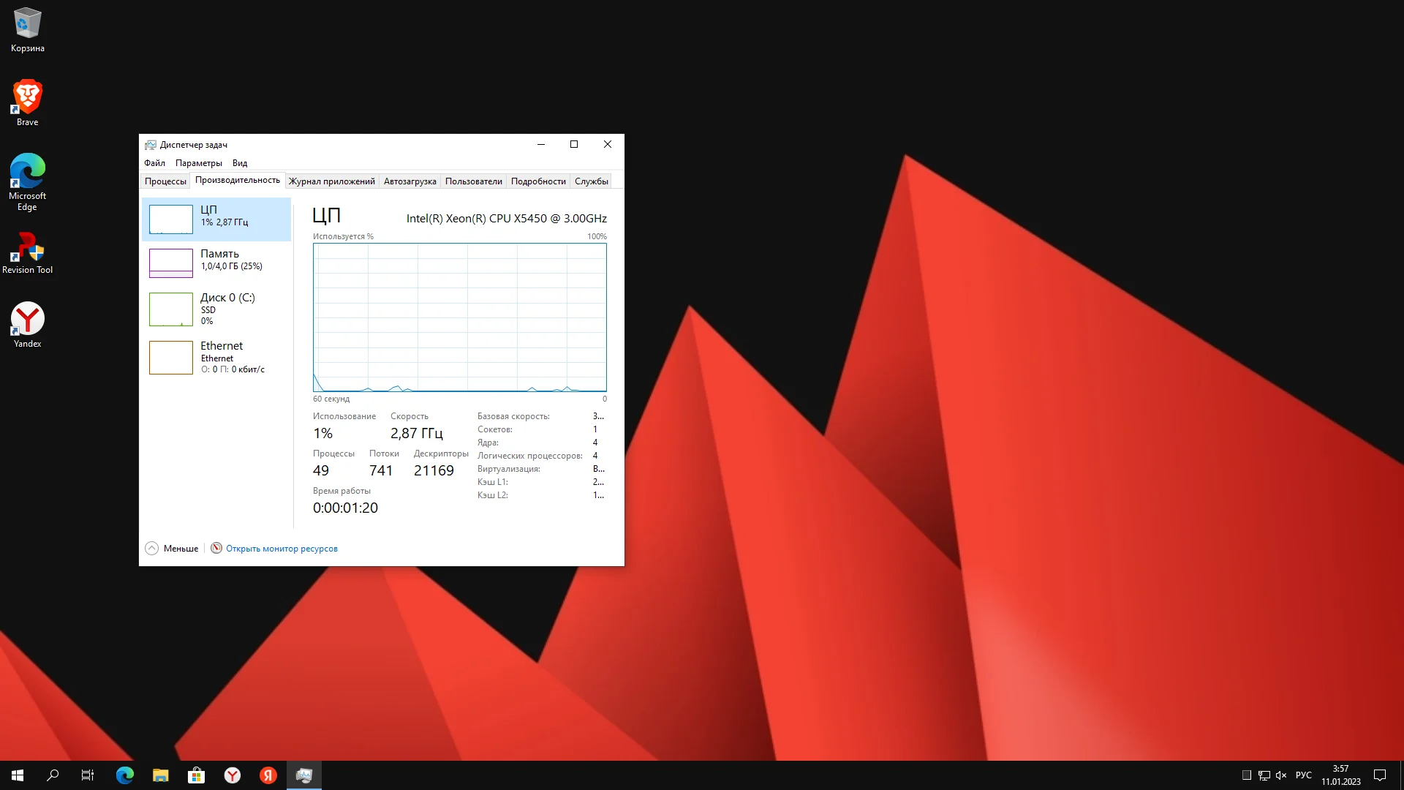This screenshot has width=1404, height=790.
Task: Switch to the Автозагрузка tab
Action: coord(409,181)
